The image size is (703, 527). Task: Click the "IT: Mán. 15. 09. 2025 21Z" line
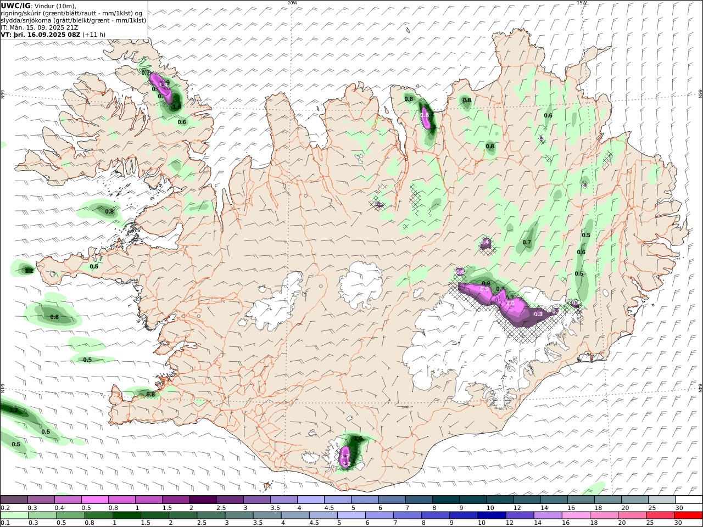[41, 27]
